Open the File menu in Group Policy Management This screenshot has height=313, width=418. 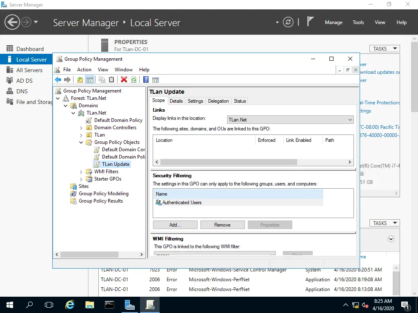click(x=67, y=70)
